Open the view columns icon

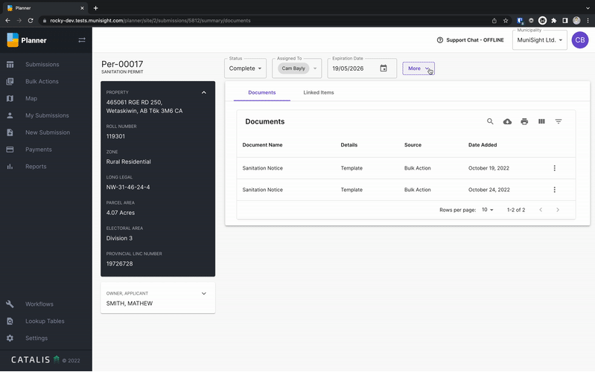tap(541, 121)
